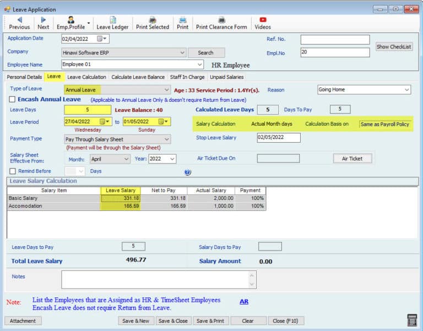Expand Emp.Profile dropdown arrow

[x=89, y=23]
